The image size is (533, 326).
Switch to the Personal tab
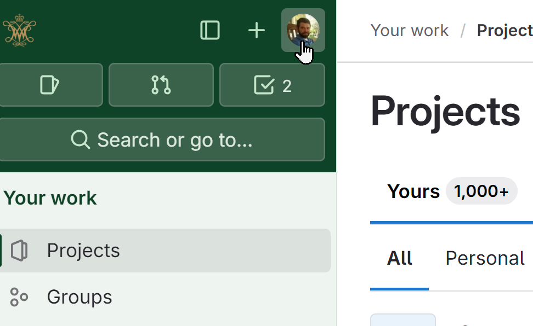click(485, 258)
